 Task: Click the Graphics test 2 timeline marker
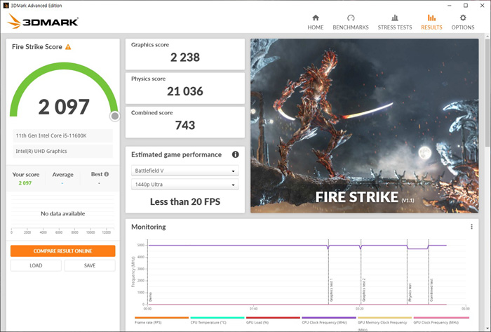[x=364, y=290]
